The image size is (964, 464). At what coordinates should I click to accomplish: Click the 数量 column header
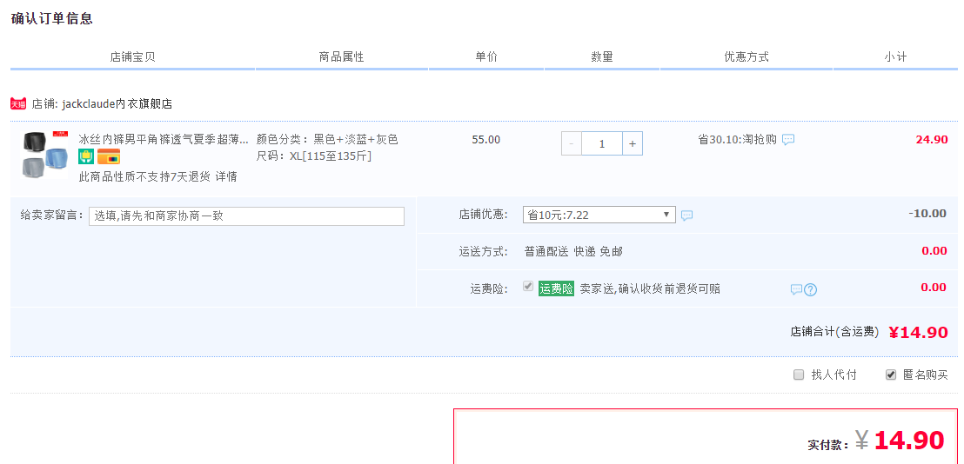click(602, 57)
